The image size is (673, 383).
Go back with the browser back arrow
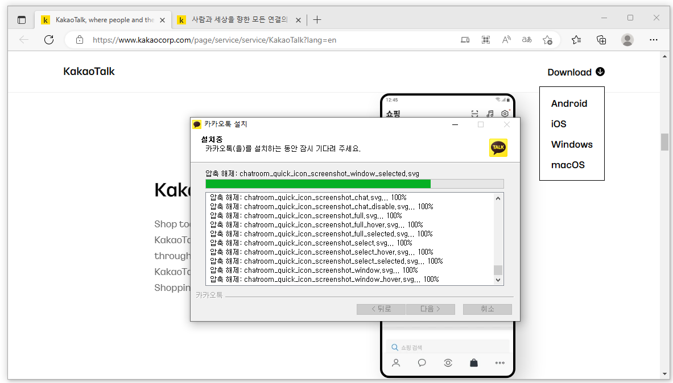[24, 40]
